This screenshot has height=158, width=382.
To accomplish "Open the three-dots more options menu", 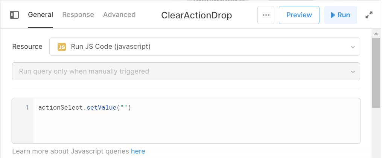I will click(x=266, y=15).
